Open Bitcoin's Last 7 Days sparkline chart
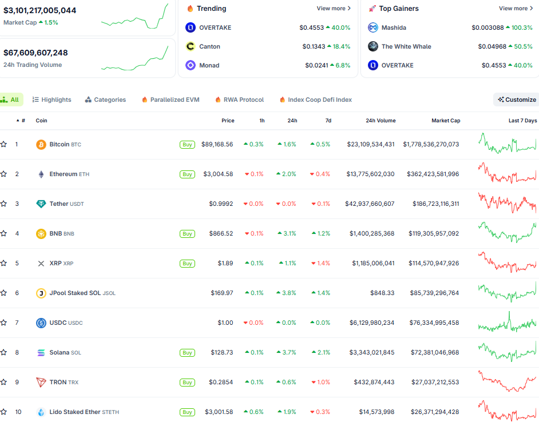Image resolution: width=539 pixels, height=426 pixels. point(508,144)
